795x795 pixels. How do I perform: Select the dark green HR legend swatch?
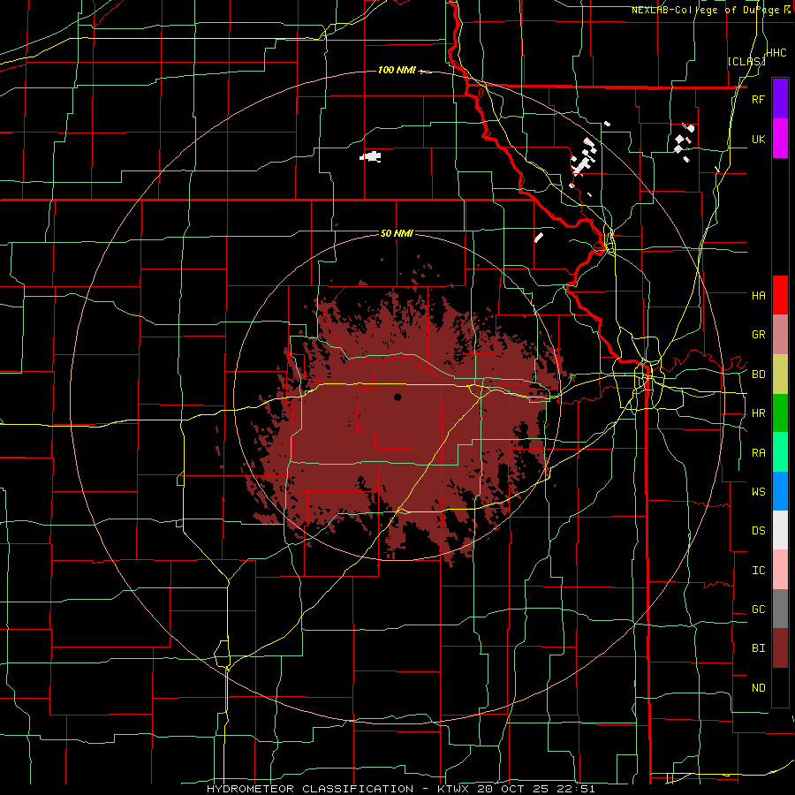(780, 413)
